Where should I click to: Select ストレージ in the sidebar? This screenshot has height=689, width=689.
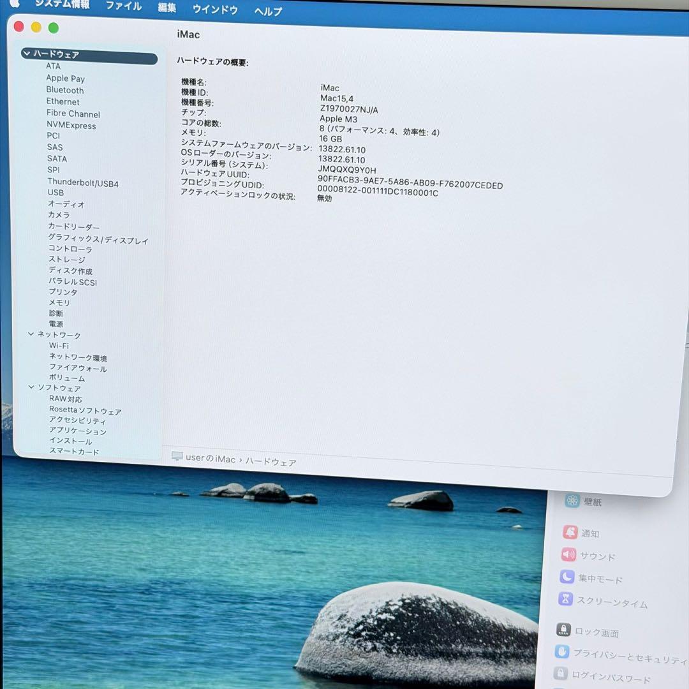click(67, 259)
